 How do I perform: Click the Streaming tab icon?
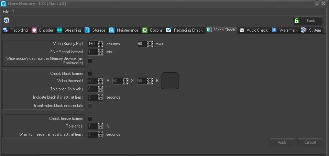click(59, 30)
